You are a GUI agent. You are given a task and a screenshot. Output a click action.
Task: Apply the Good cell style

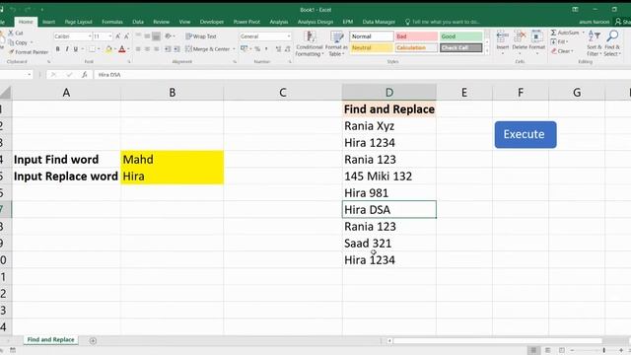[x=460, y=36]
